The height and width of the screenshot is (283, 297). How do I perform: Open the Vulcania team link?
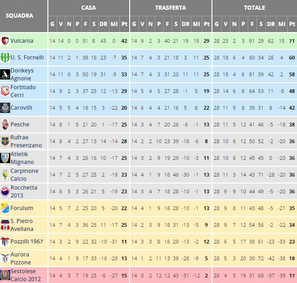22,41
